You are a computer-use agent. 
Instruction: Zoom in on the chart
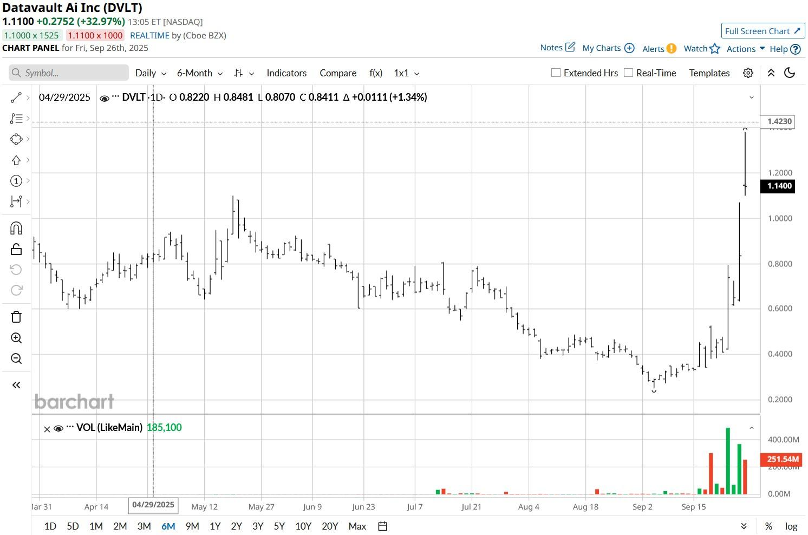16,338
